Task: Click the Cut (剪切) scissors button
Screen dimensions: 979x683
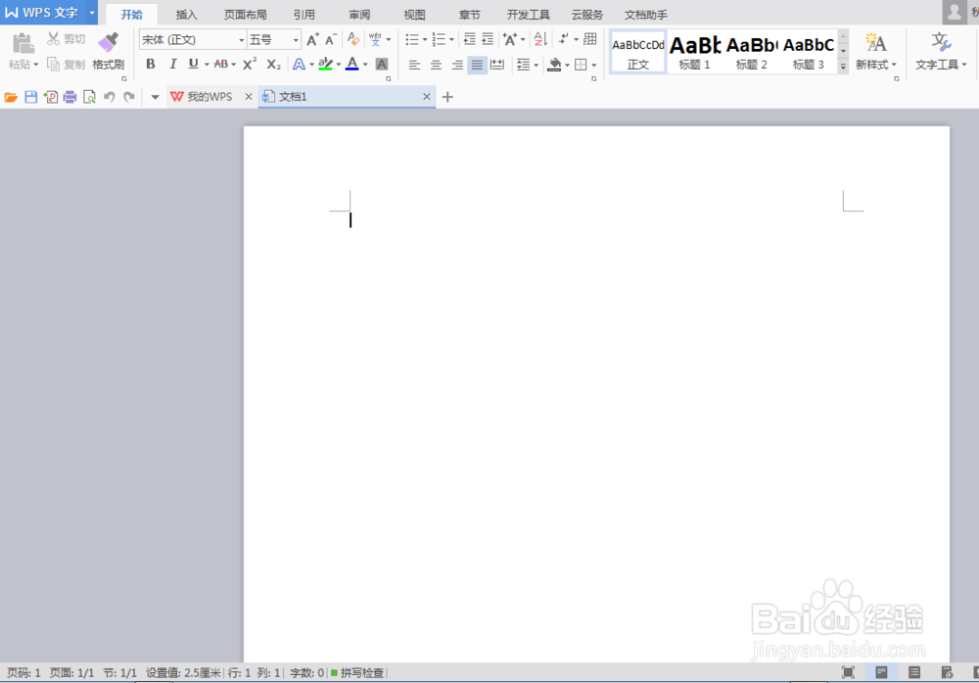Action: point(66,39)
